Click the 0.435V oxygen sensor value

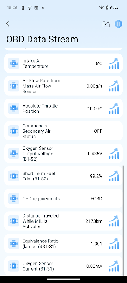point(95,154)
